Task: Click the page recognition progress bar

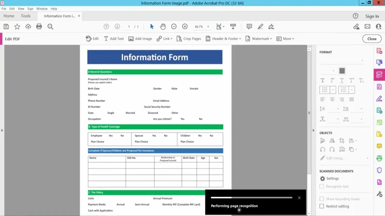Action: [251, 198]
